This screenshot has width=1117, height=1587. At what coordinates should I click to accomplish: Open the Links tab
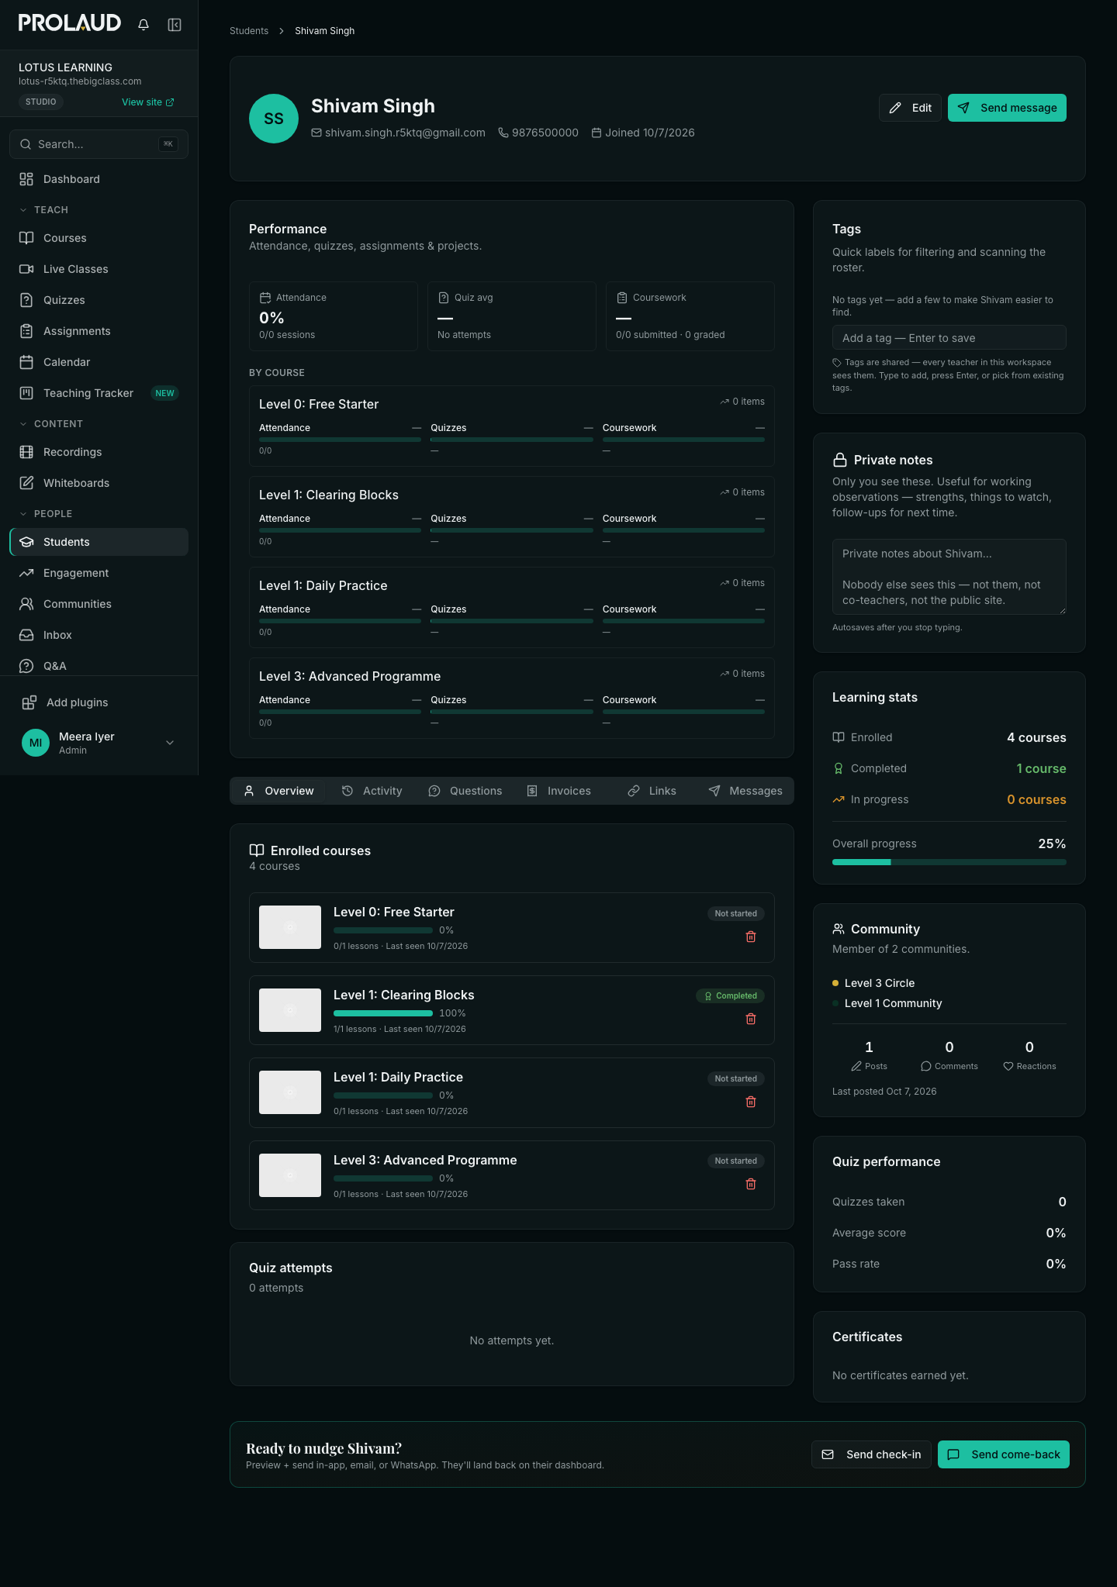(x=652, y=791)
